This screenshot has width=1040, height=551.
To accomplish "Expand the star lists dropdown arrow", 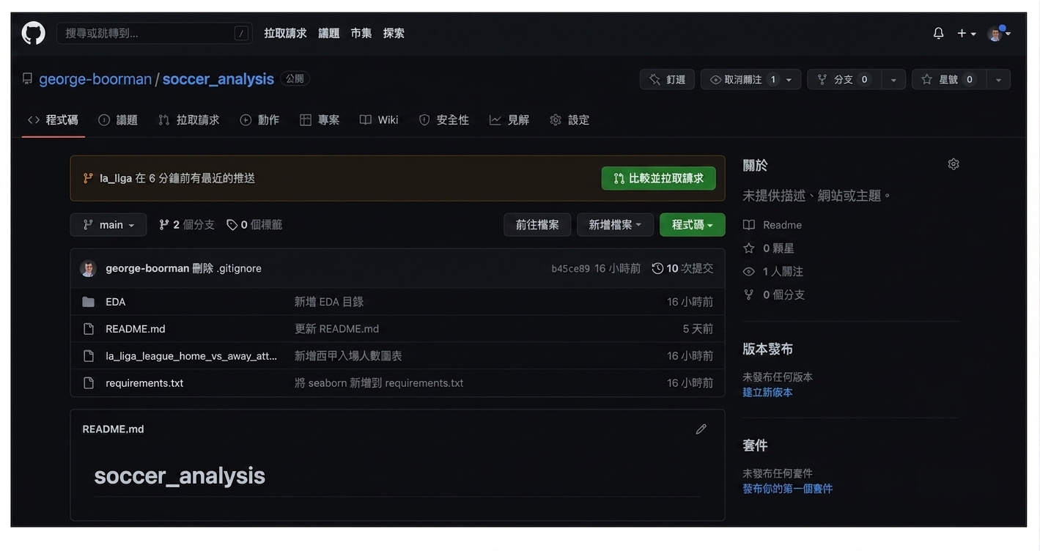I will tap(998, 79).
